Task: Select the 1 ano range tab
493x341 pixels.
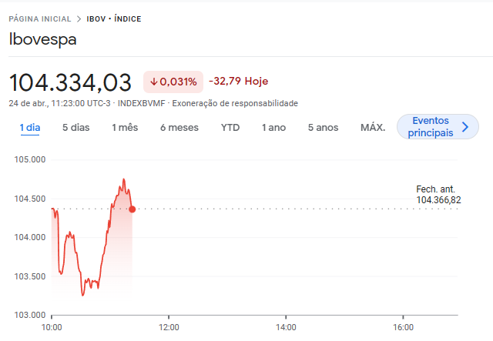Action: [x=273, y=127]
